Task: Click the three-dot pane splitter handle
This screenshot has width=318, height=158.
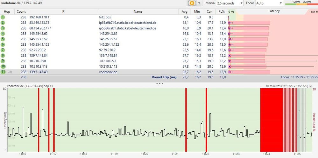Action: [159, 83]
